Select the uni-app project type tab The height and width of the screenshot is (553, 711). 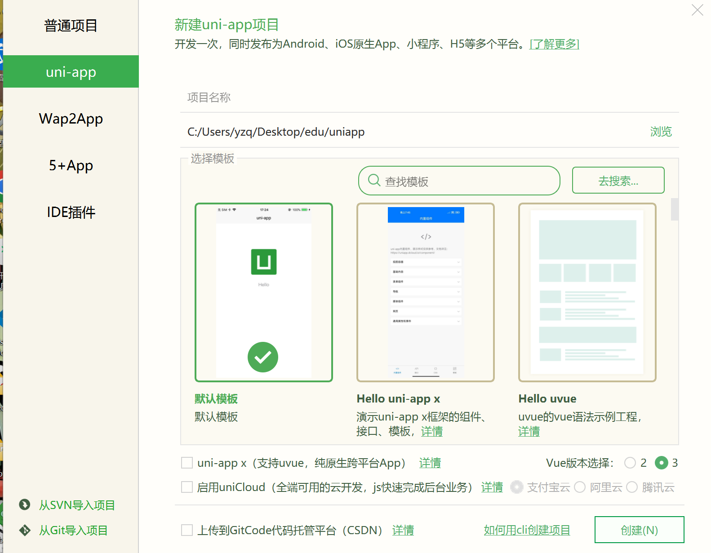coord(71,72)
